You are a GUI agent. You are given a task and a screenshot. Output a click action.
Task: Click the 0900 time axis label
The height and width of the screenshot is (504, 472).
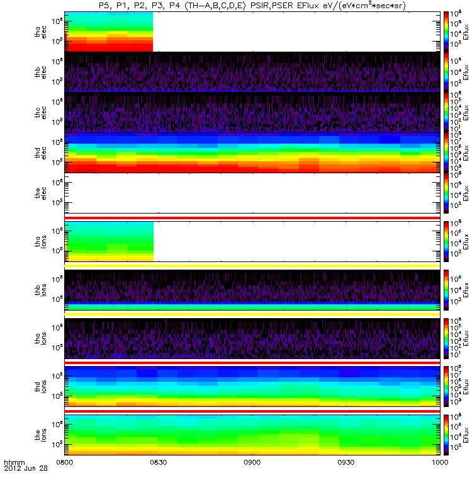coord(252,462)
